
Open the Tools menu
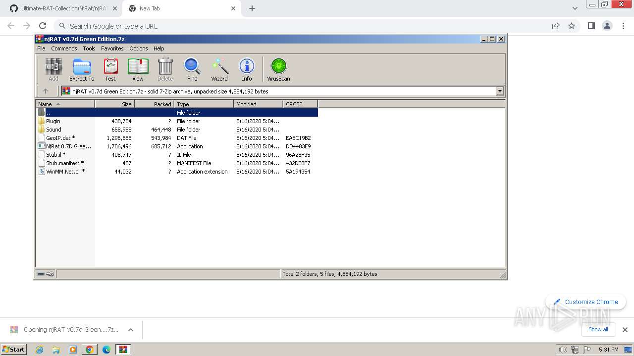(x=89, y=48)
